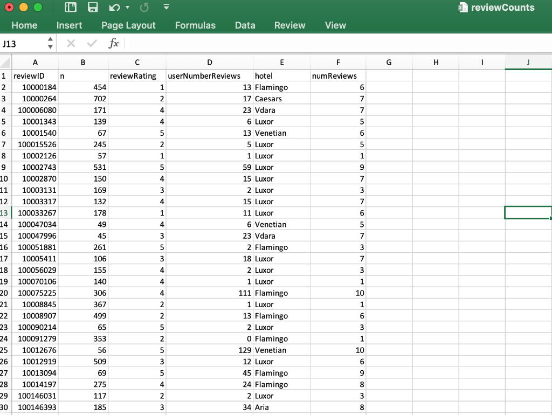Click the reviewID header cell
The image size is (552, 415).
[35, 76]
